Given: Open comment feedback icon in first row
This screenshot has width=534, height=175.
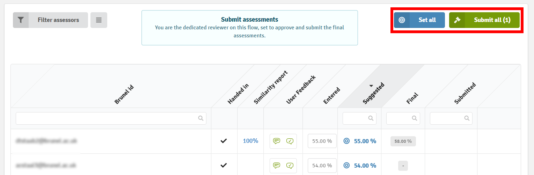Looking at the screenshot, I should 277,141.
